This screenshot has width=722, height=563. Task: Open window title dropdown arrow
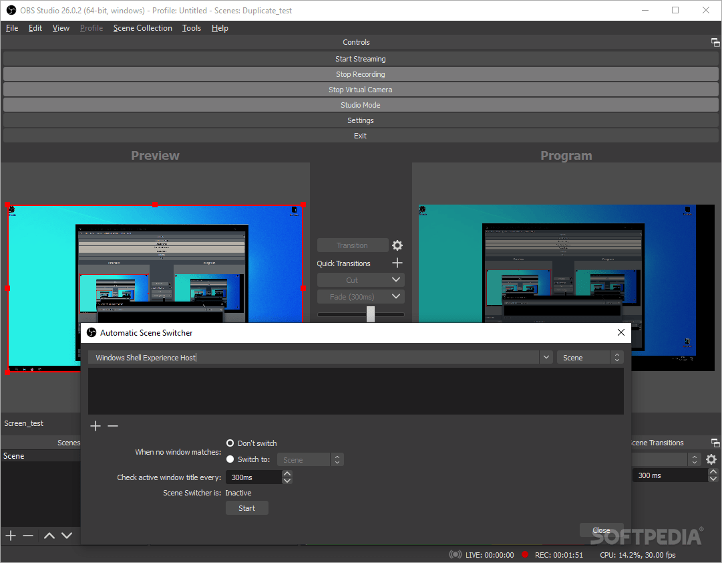point(546,357)
